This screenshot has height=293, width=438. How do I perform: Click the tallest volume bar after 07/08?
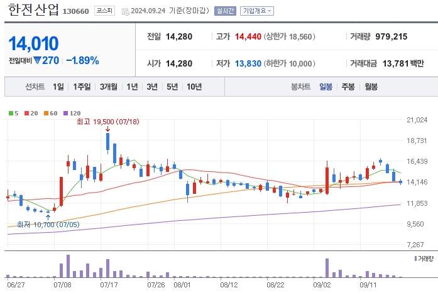pos(68,266)
